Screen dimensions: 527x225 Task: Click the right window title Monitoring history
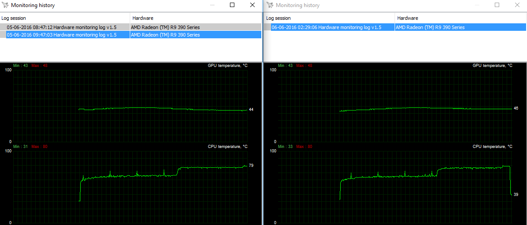pos(298,5)
